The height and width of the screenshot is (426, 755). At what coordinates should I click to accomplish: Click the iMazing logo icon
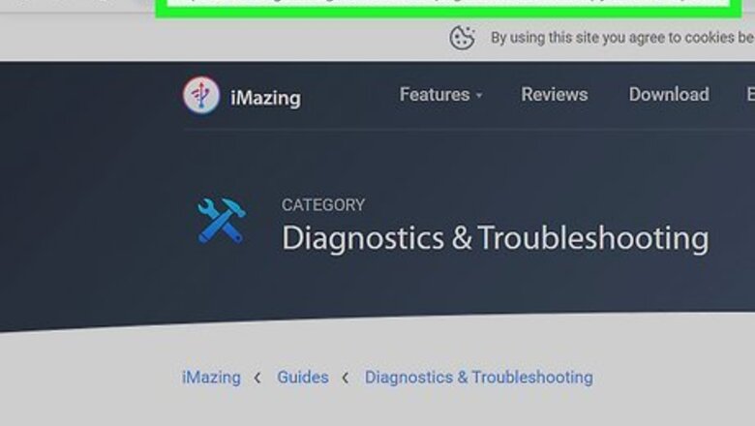201,95
